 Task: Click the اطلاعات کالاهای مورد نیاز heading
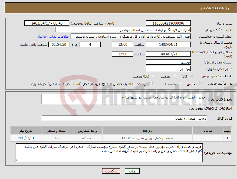[210, 108]
